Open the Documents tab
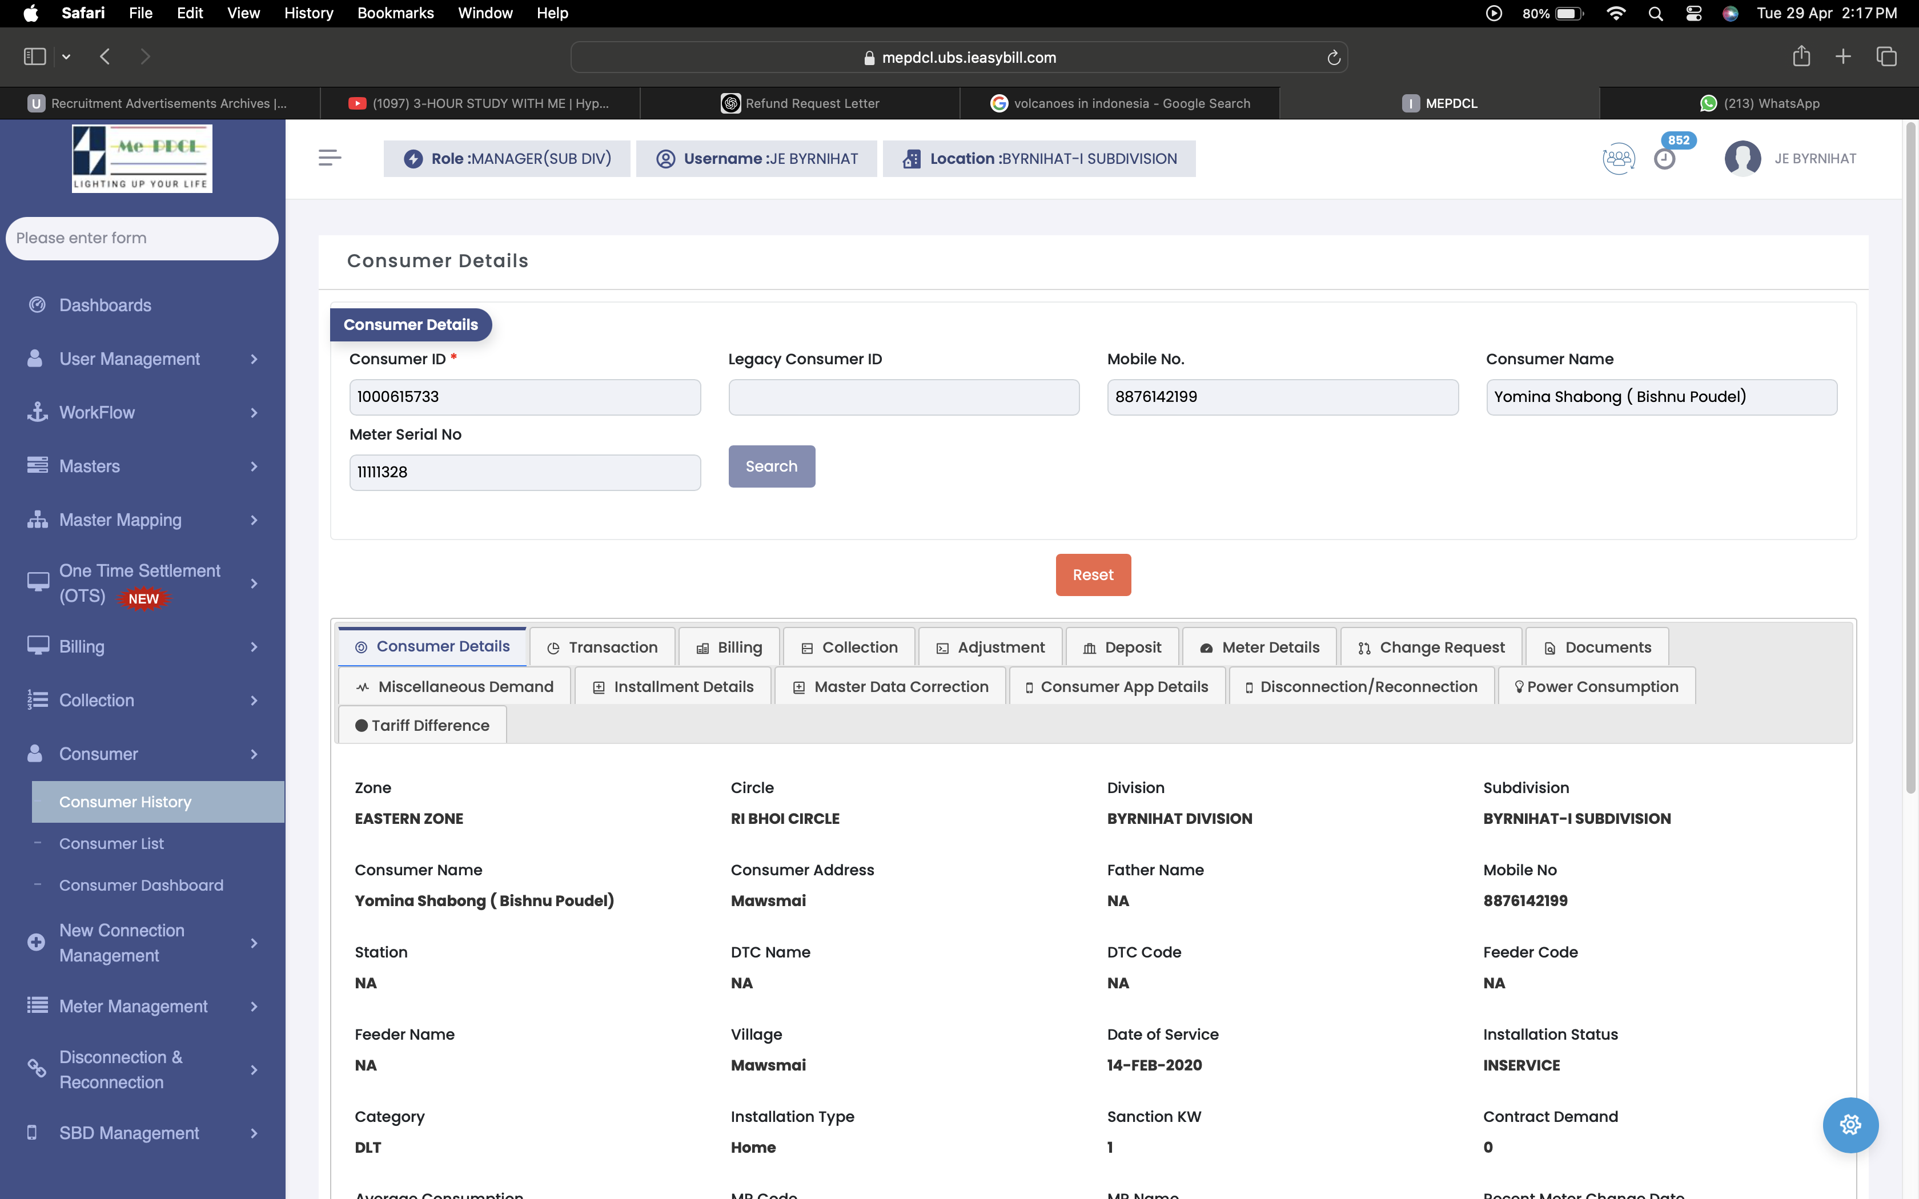 [x=1597, y=647]
